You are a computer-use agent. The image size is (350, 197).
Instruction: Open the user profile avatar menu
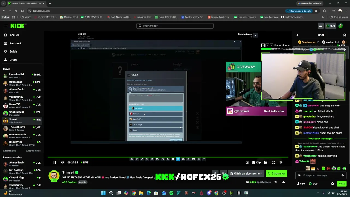click(341, 26)
